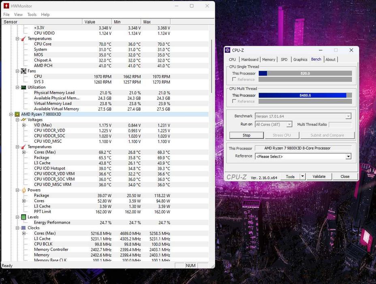Click the Close button in CPU-Z
The image size is (376, 284).
coord(345,176)
